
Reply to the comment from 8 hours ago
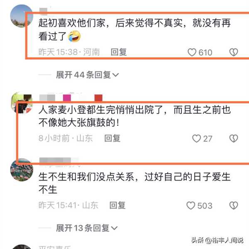point(112,138)
